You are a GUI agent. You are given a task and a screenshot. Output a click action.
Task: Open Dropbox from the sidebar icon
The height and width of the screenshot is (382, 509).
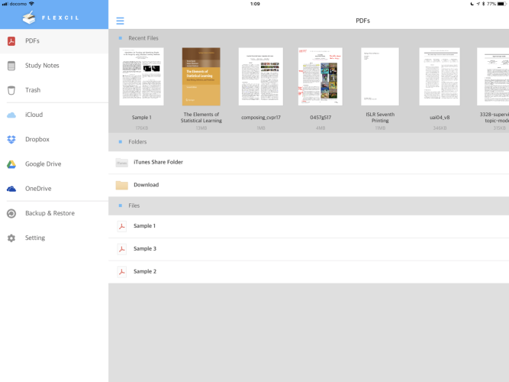pos(11,139)
